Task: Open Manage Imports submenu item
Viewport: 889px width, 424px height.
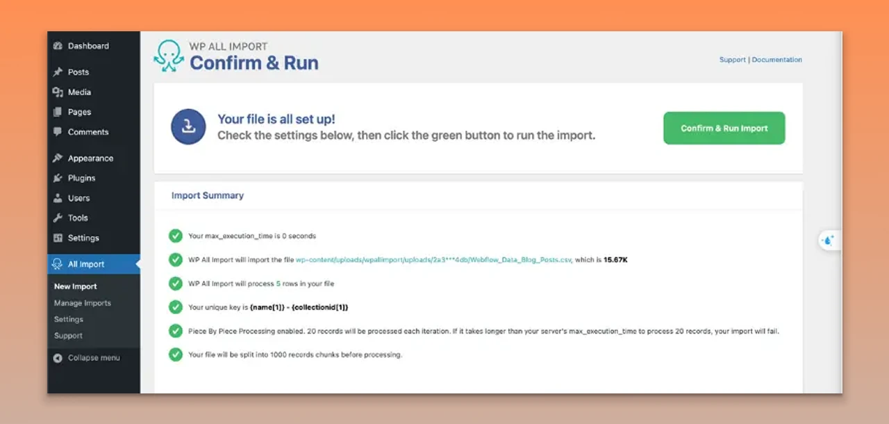Action: click(x=83, y=303)
